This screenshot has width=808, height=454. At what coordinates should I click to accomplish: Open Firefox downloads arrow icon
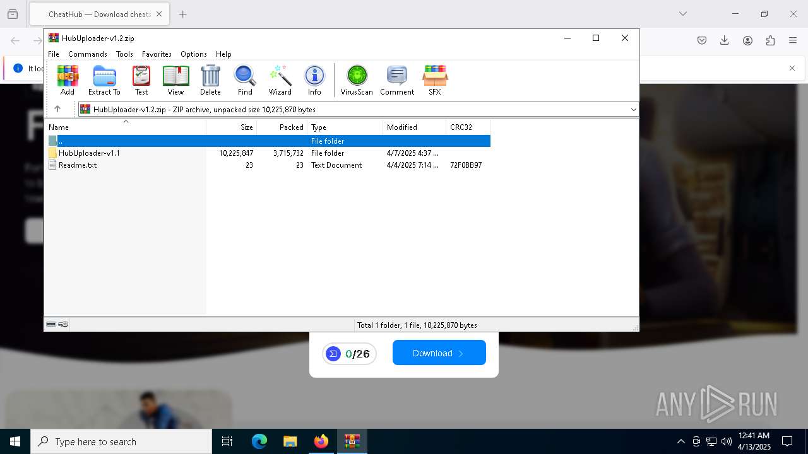pyautogui.click(x=725, y=40)
